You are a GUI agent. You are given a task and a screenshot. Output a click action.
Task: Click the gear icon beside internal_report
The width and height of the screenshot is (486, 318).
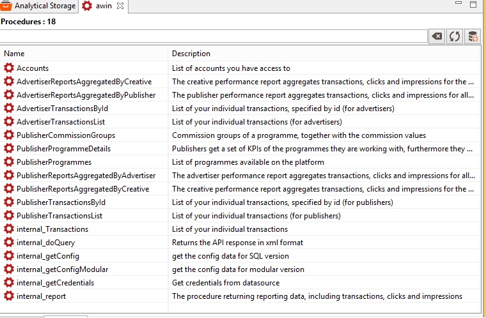click(x=9, y=296)
